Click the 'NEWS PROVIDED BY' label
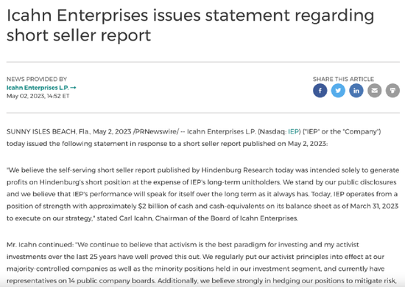This screenshot has height=287, width=405. tap(37, 79)
